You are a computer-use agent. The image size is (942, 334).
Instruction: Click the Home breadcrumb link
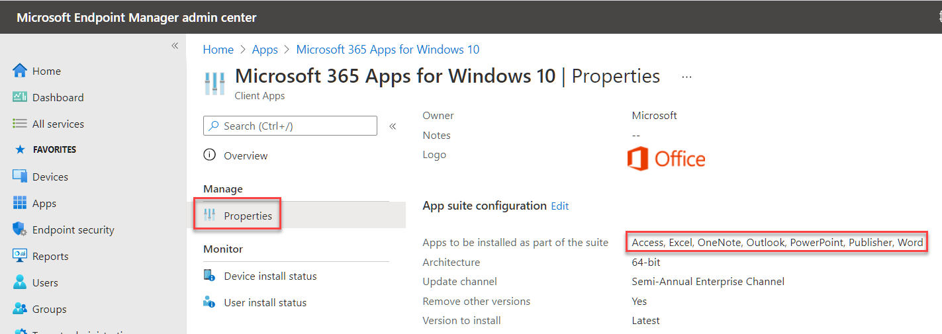(x=218, y=50)
